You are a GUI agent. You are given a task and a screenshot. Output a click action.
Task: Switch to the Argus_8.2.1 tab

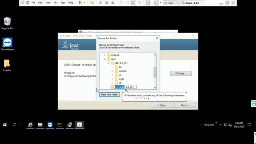click(192, 3)
